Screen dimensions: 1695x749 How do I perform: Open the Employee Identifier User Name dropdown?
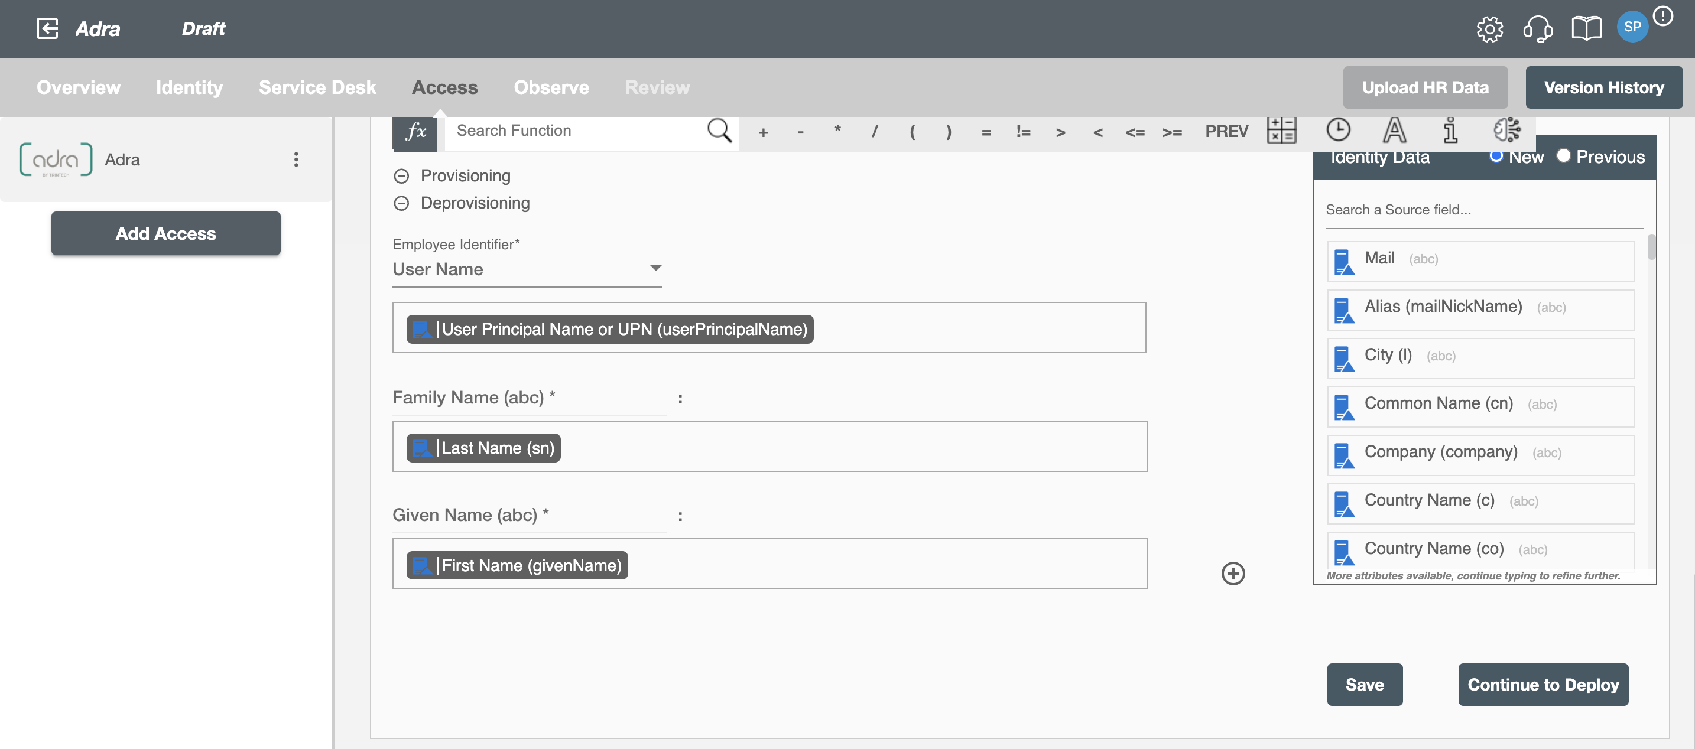527,269
